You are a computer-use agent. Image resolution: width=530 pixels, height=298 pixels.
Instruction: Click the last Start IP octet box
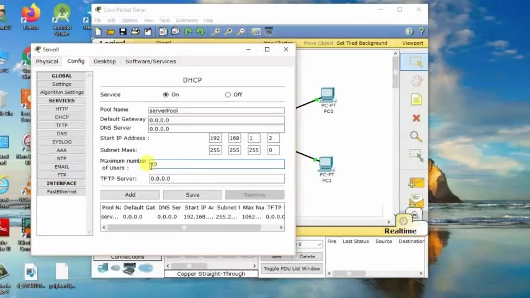tap(273, 138)
